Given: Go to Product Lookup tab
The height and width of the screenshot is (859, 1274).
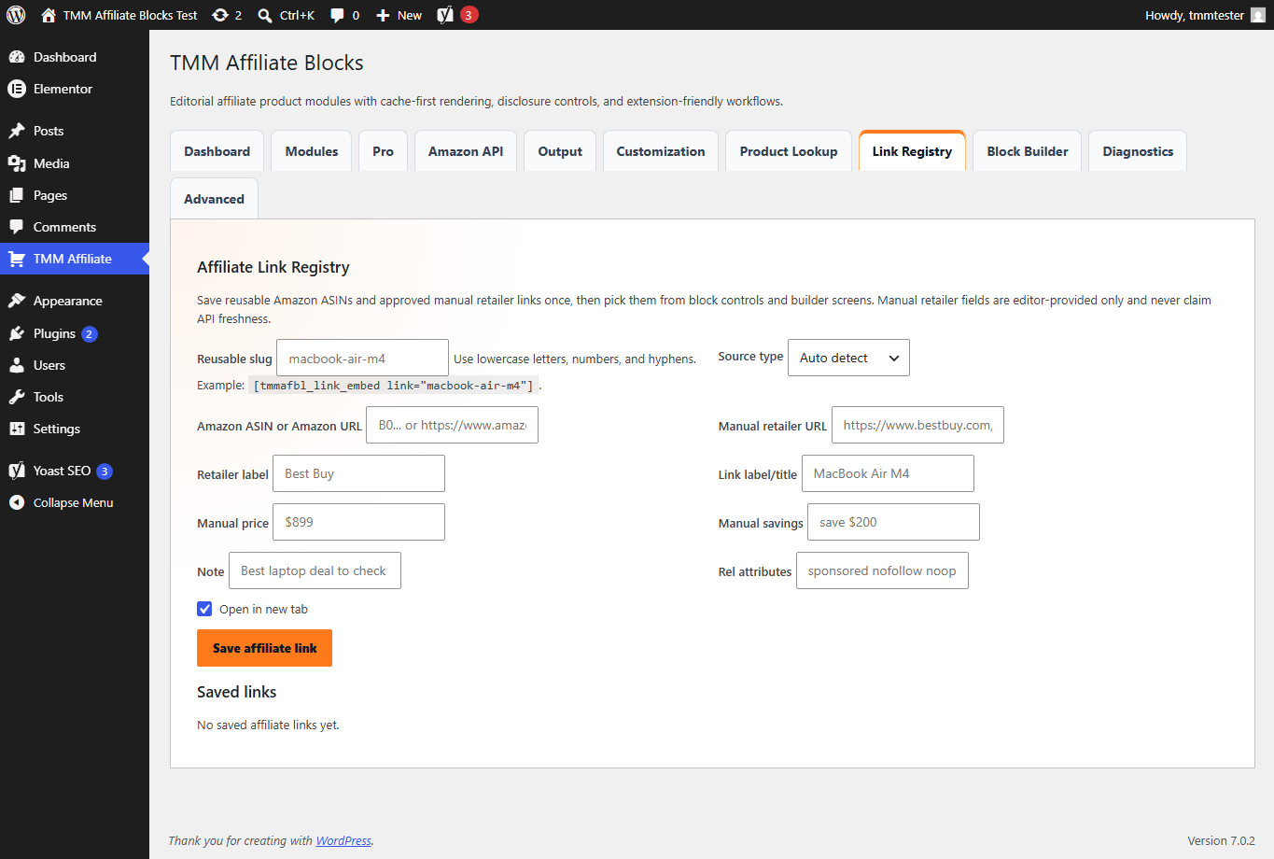Looking at the screenshot, I should (789, 151).
